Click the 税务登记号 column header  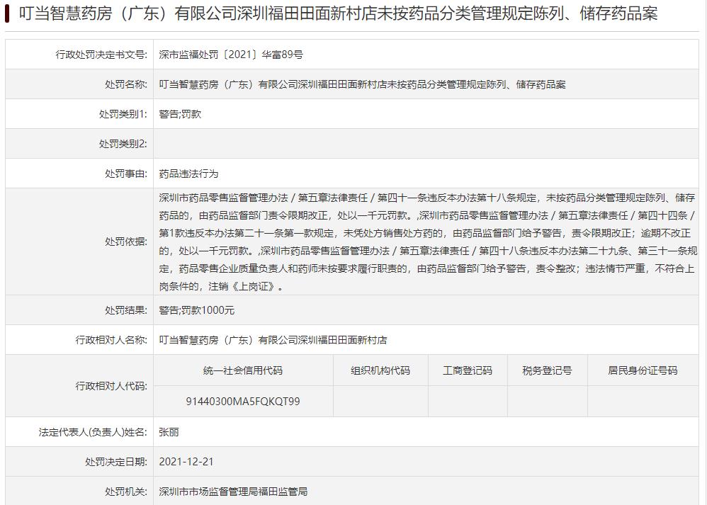(548, 370)
